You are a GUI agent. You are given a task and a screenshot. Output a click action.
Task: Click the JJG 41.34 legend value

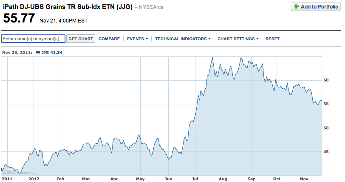point(52,53)
